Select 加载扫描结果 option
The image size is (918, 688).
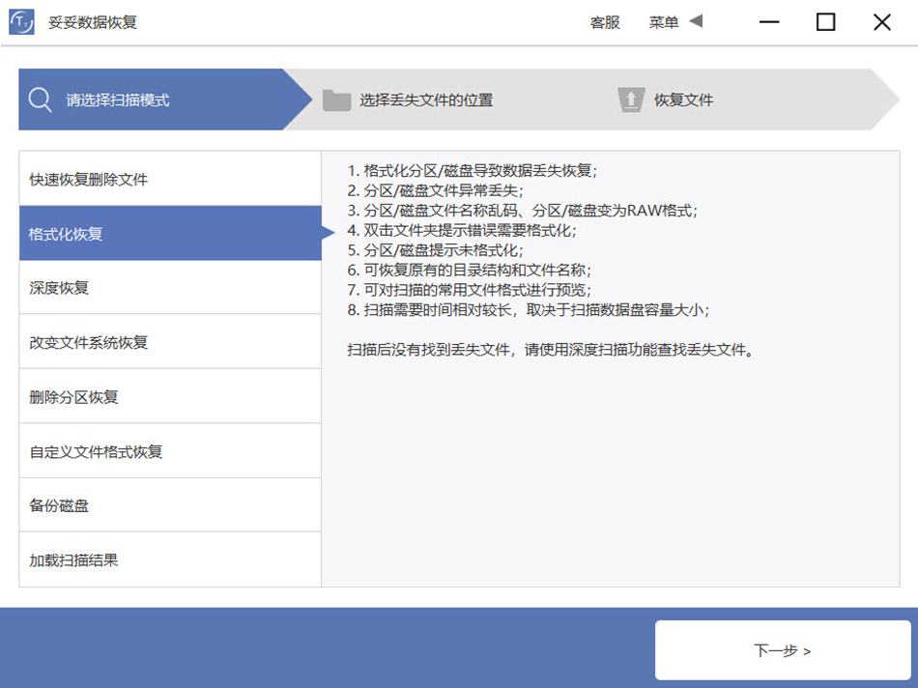[x=170, y=559]
